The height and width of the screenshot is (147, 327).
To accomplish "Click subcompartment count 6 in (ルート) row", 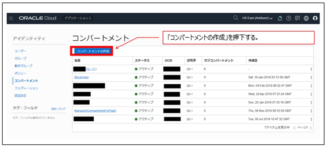I will coord(205,69).
